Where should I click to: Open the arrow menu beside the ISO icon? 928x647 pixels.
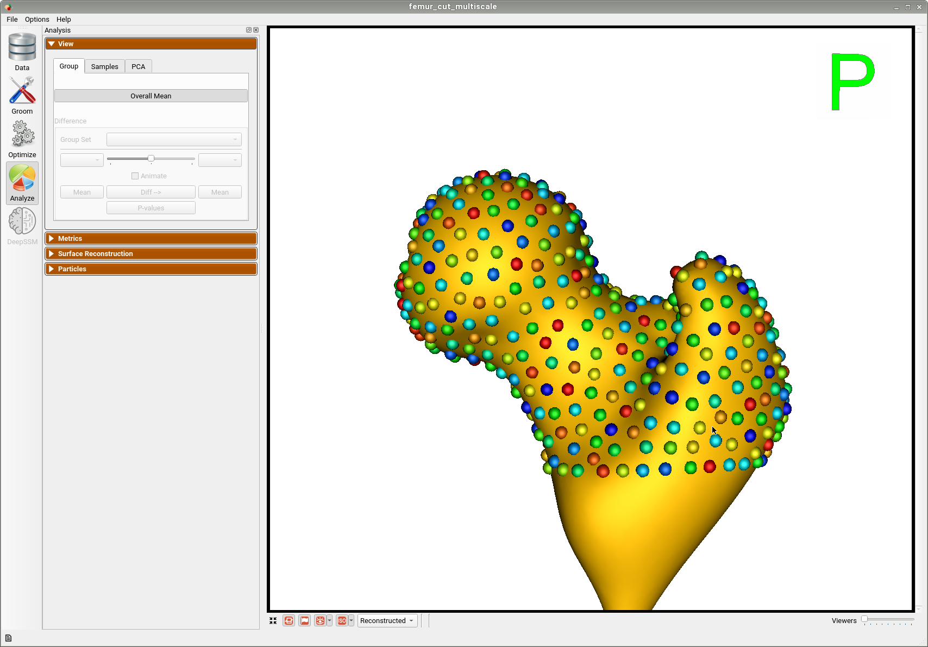pos(352,620)
